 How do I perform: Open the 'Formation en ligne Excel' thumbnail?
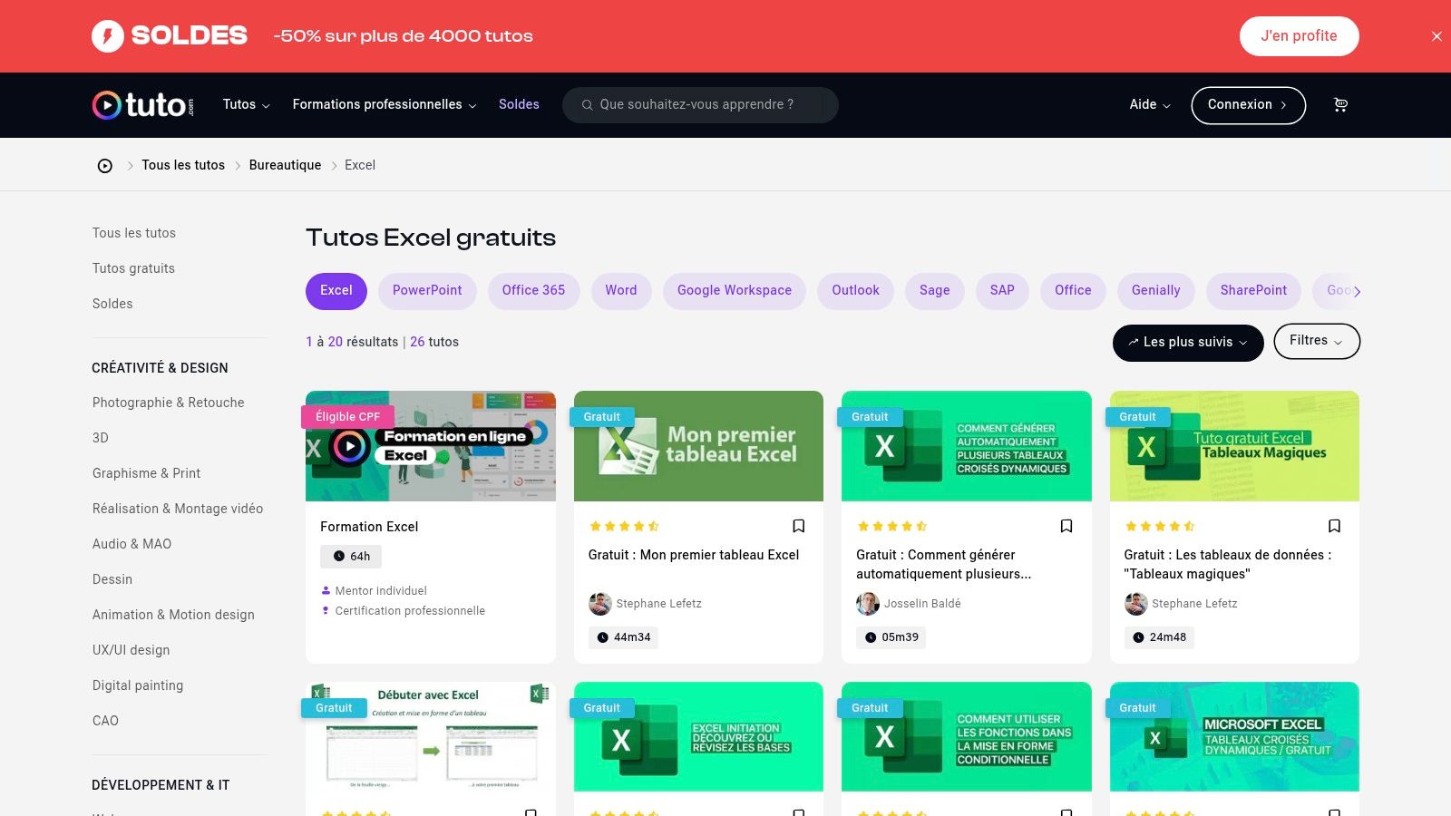tap(431, 446)
